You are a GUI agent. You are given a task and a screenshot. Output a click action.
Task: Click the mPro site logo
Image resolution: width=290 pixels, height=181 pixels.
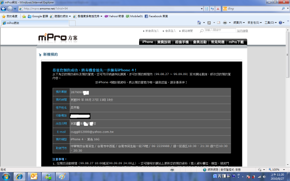tap(58, 38)
